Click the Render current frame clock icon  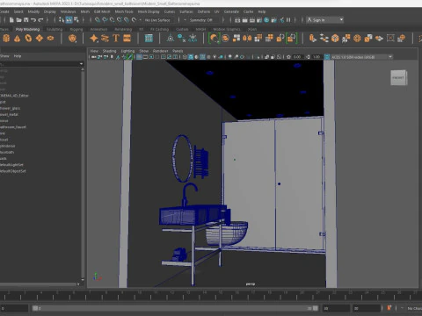[x=266, y=20]
